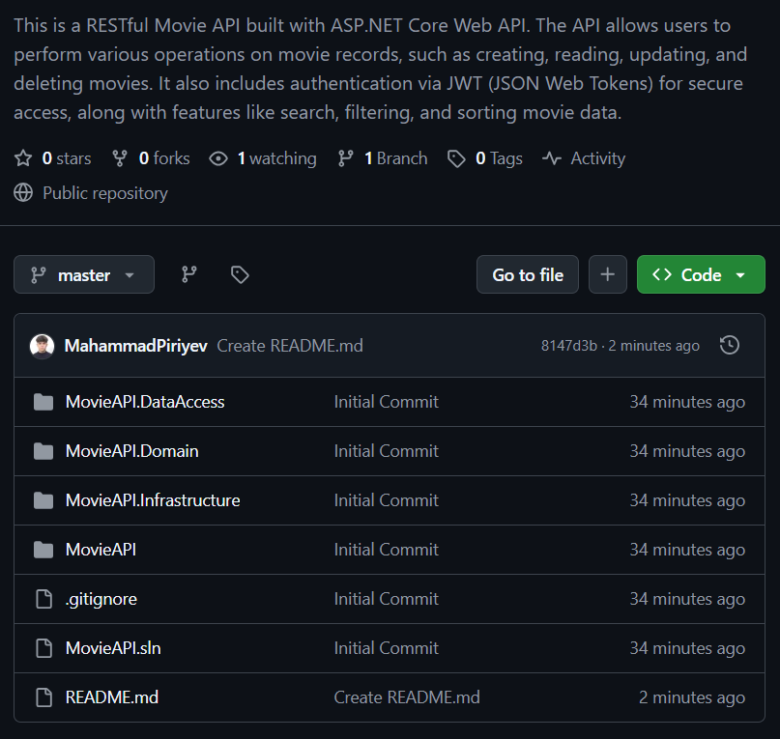Image resolution: width=780 pixels, height=739 pixels.
Task: Click commit hash 8147d3b
Action: (568, 346)
